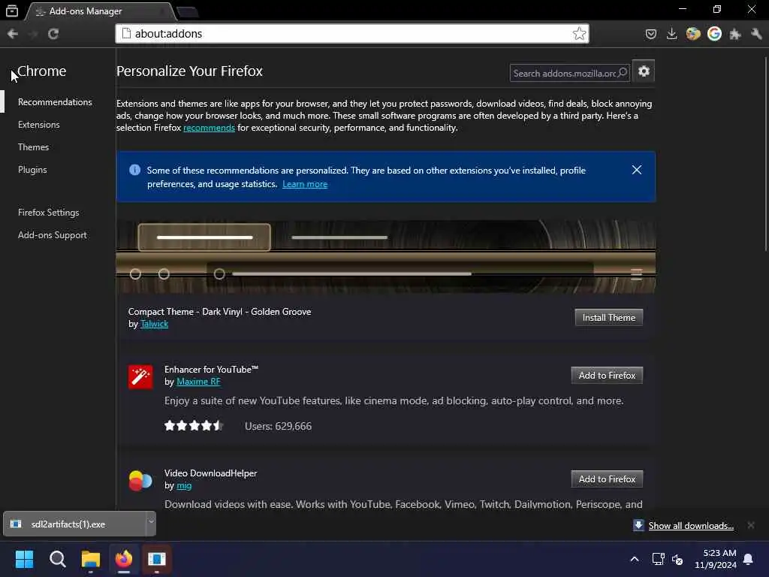The height and width of the screenshot is (577, 769).
Task: Bookmark this page with the star icon
Action: click(579, 34)
